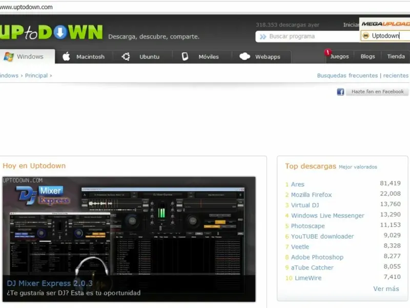
Task: Open Windows Live Messenger link
Action: 327,216
